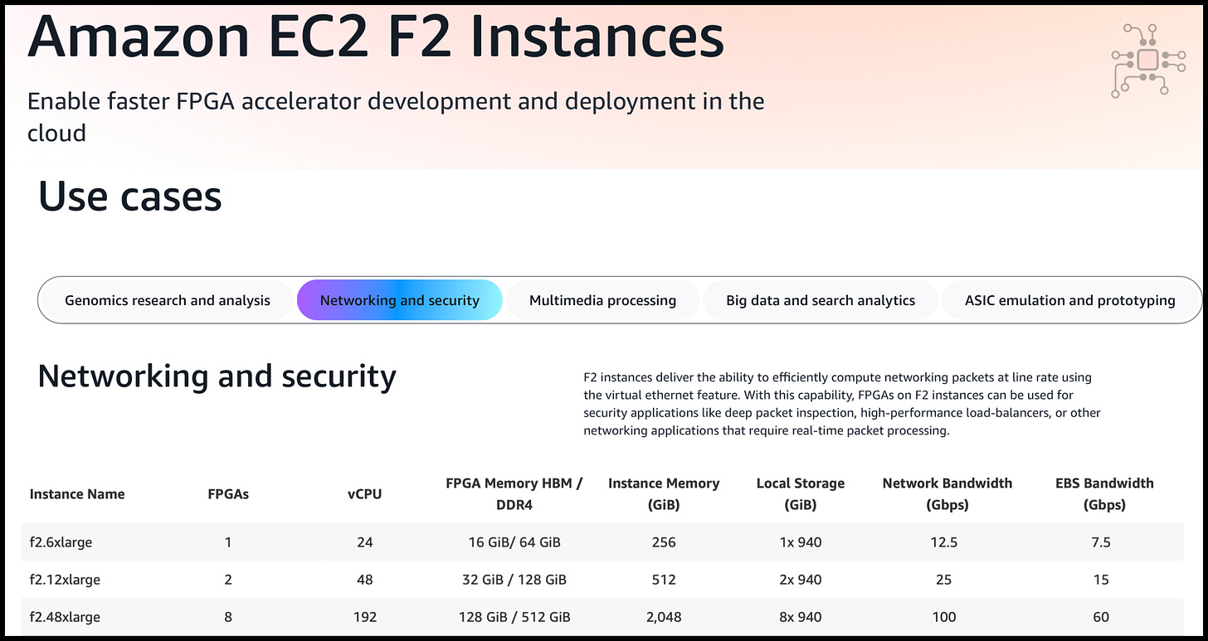
Task: Click network bandwidth value 100
Action: pos(944,617)
